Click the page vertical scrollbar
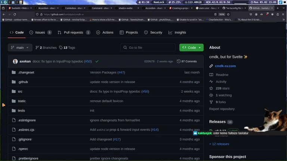Viewport: 287px width, 161px height. [x=286, y=27]
